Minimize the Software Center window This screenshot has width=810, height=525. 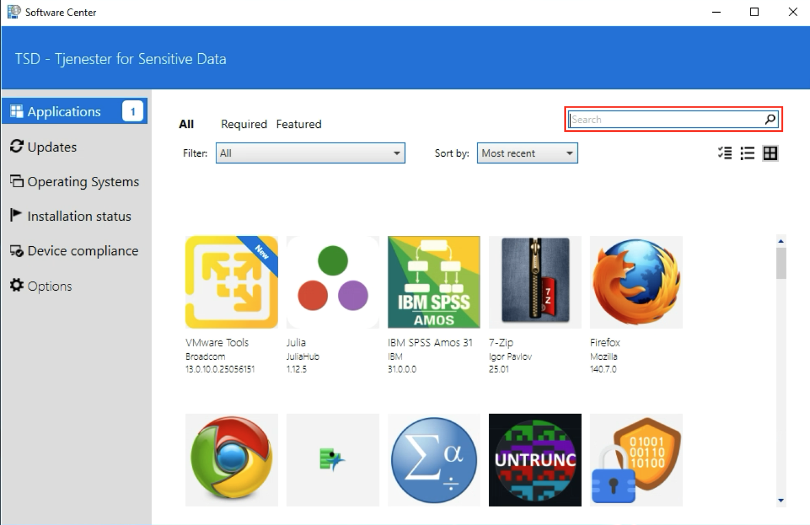click(x=716, y=12)
